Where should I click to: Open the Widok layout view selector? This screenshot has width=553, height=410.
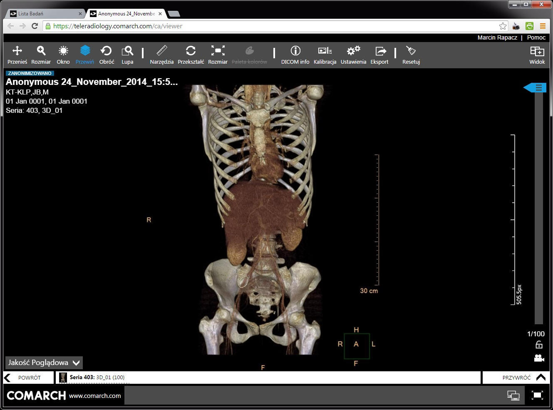[x=537, y=55]
